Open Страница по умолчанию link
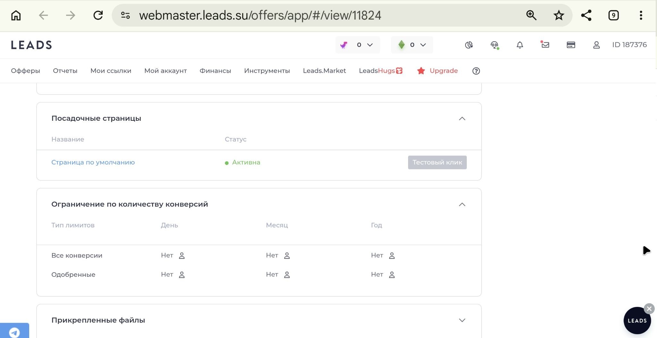657x338 pixels. click(93, 162)
